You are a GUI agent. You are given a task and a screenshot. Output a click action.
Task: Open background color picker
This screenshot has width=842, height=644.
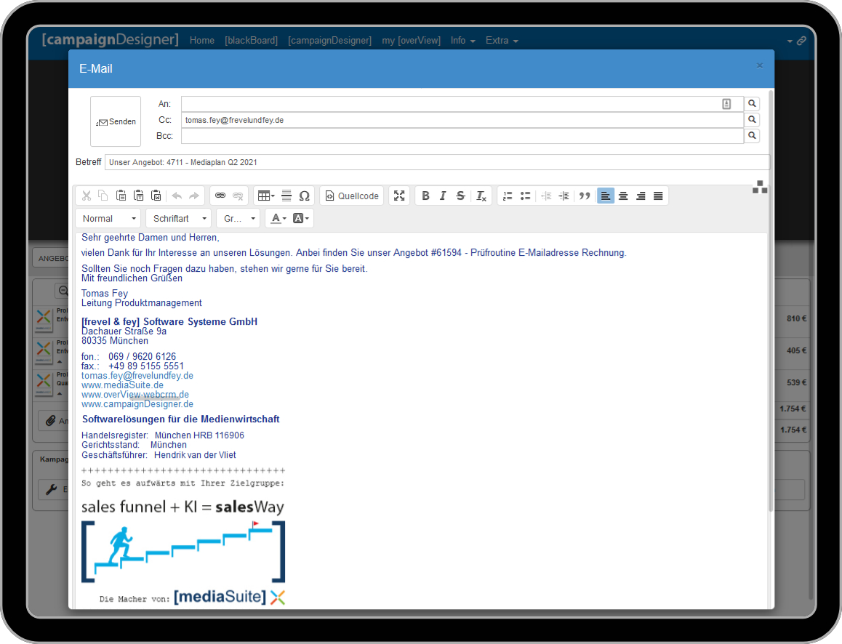pyautogui.click(x=301, y=219)
